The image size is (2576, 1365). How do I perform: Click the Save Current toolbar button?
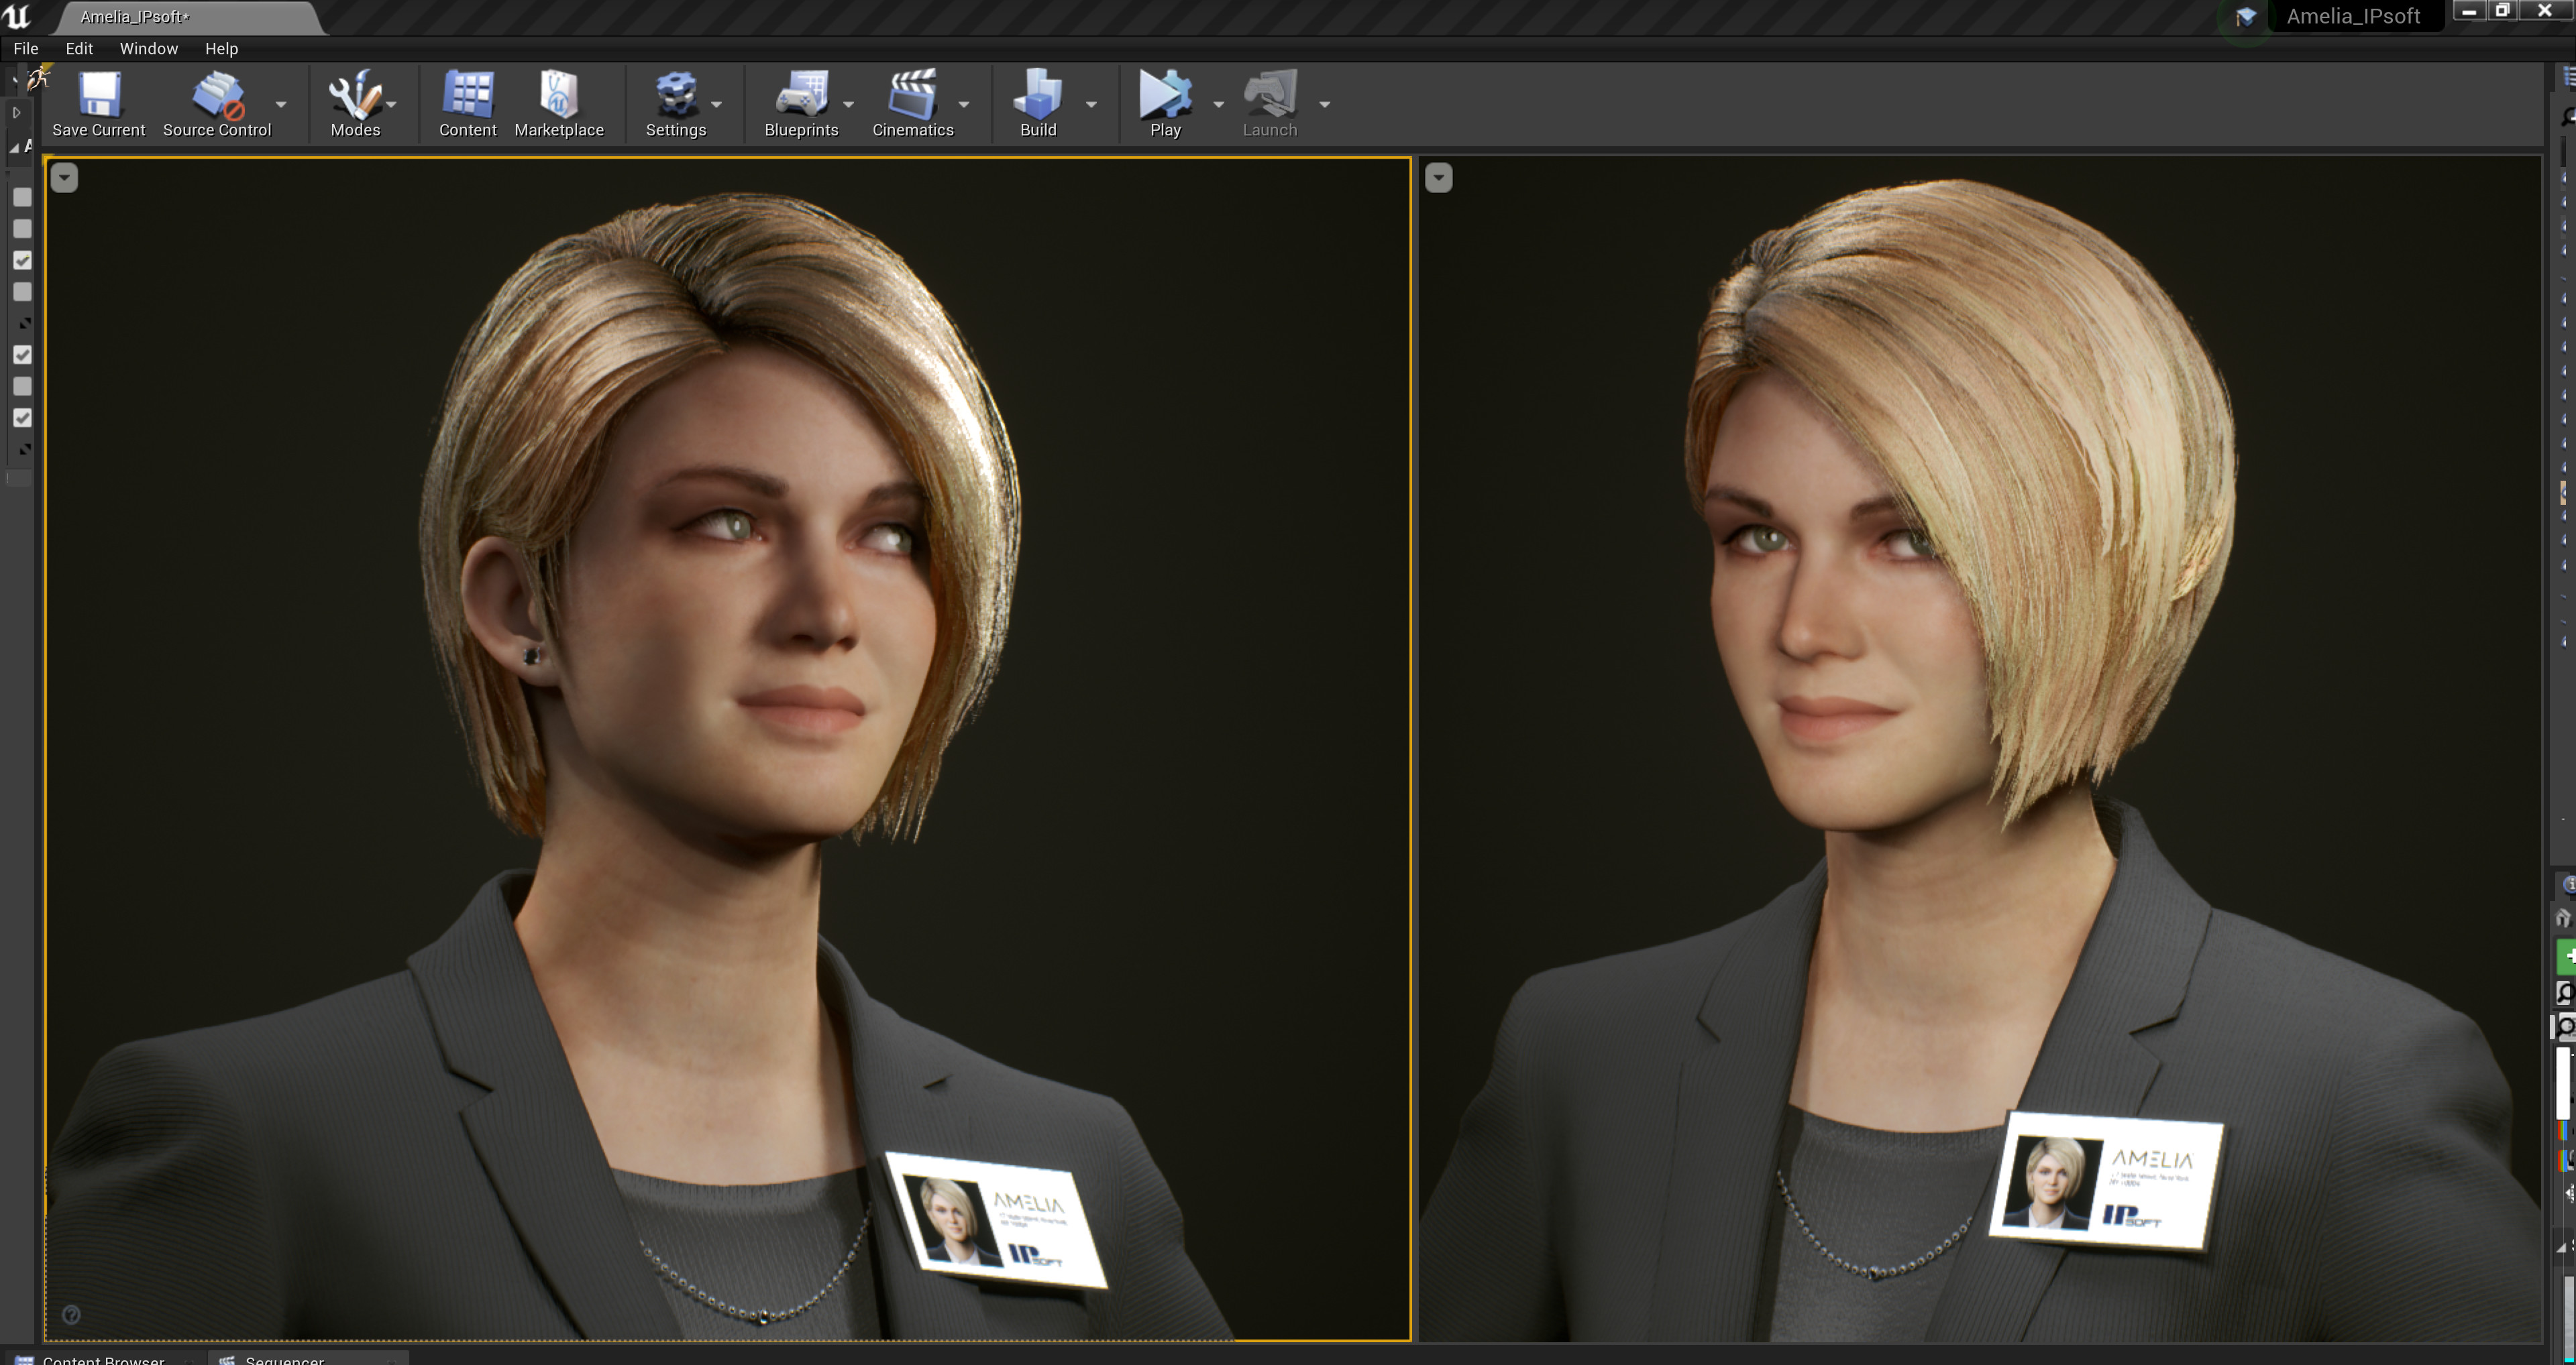coord(99,104)
